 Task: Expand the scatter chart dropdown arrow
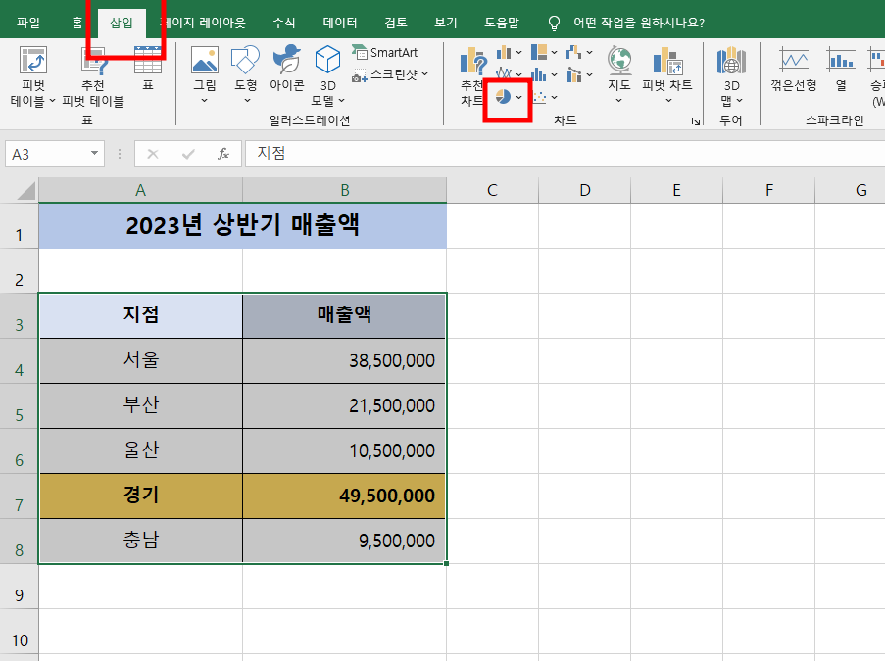pos(555,98)
